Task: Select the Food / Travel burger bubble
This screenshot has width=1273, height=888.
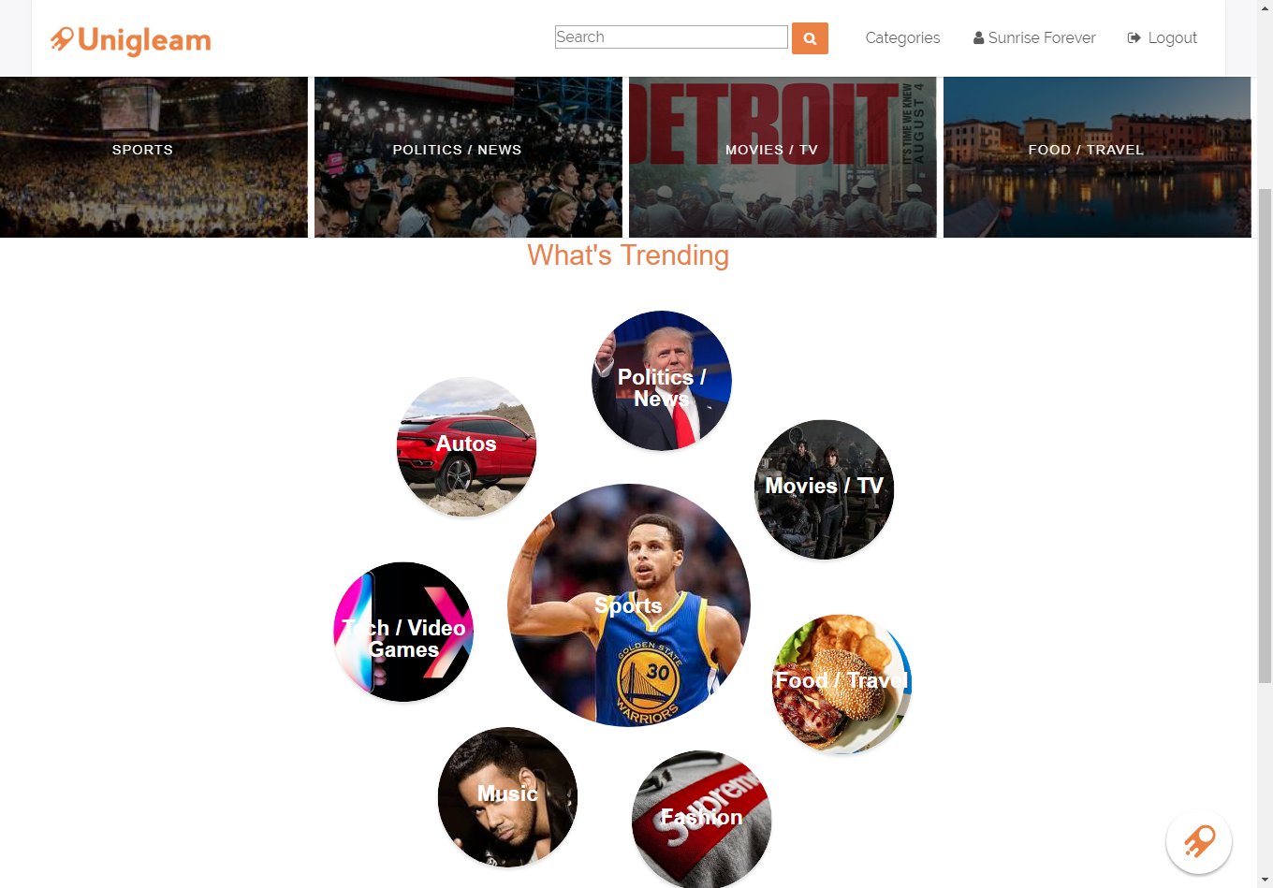Action: coord(841,684)
